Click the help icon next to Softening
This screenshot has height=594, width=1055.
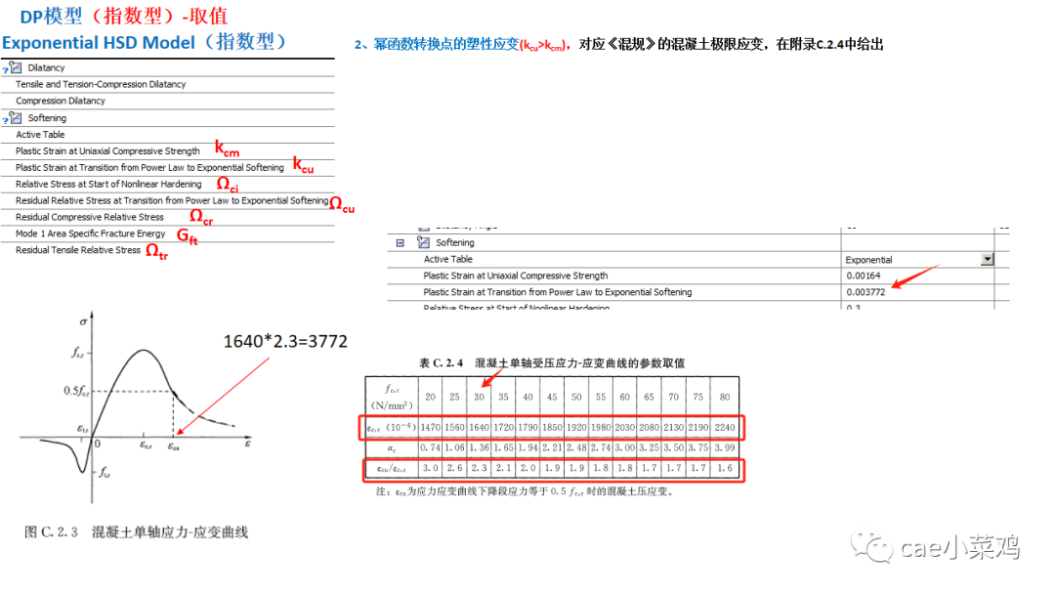click(6, 119)
